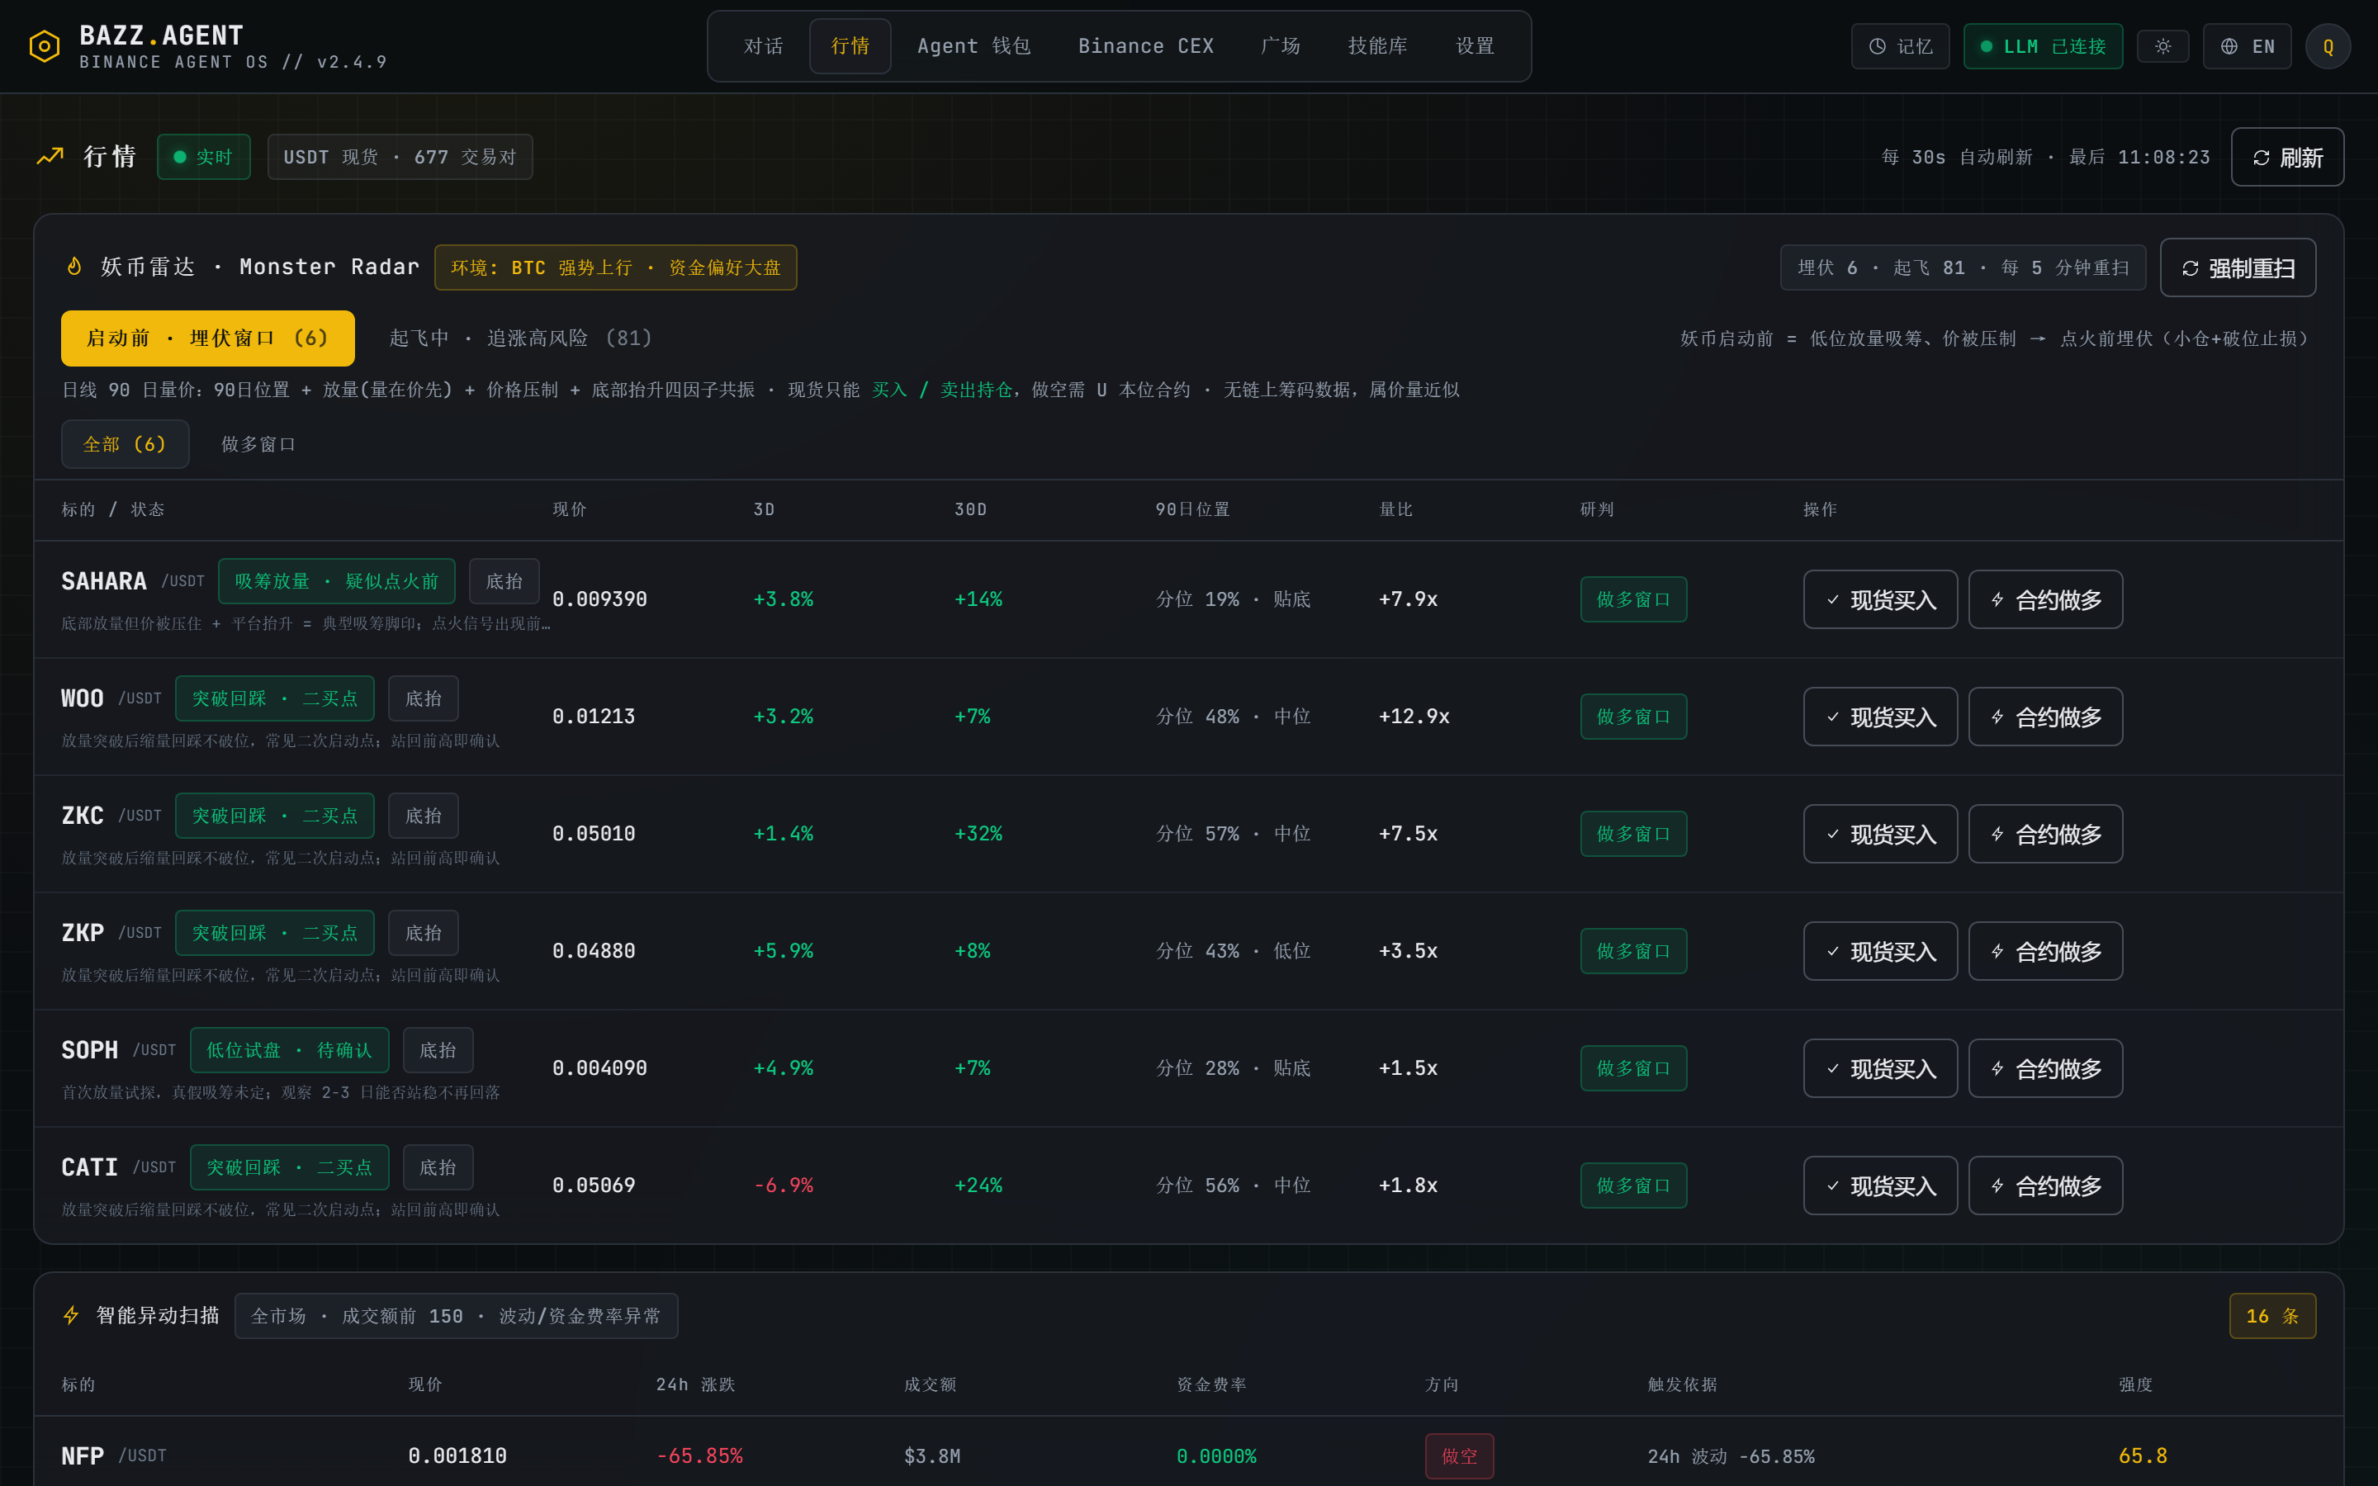Open the 设置 tab
The image size is (2378, 1486).
tap(1475, 46)
